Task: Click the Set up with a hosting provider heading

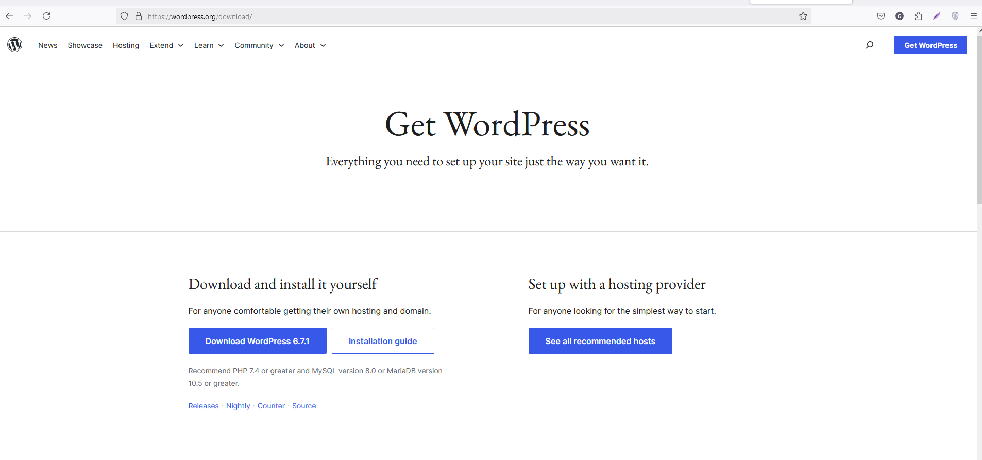Action: click(617, 284)
